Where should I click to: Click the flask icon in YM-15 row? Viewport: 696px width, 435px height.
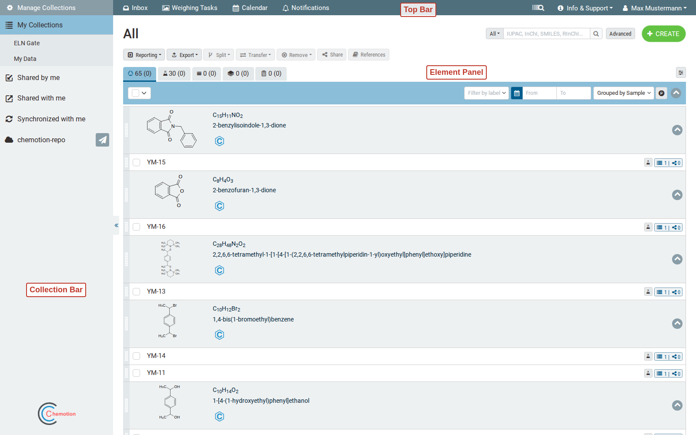point(648,163)
